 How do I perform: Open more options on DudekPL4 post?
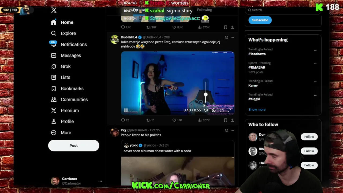pos(232,37)
